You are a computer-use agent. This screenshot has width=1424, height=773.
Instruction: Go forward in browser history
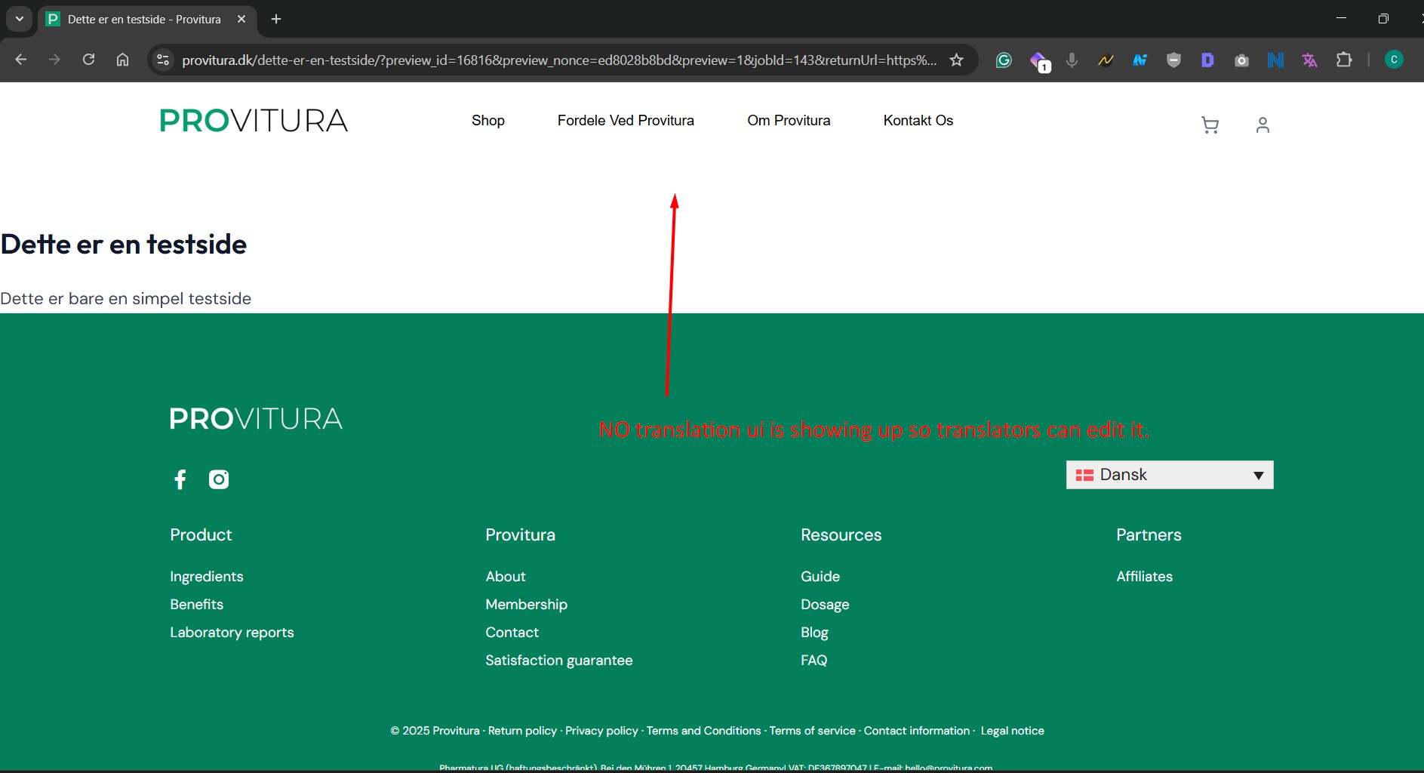(54, 60)
